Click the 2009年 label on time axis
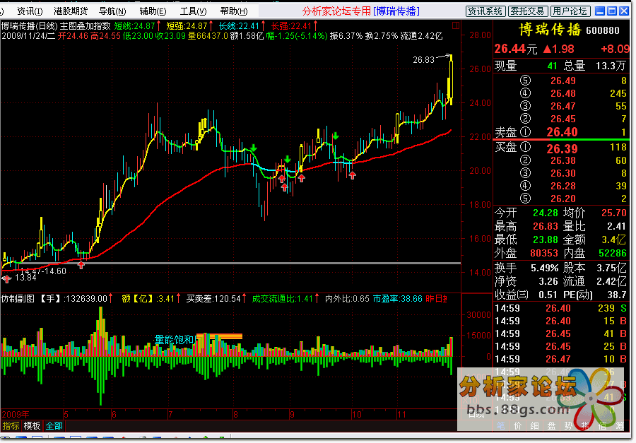Image resolution: width=636 pixels, height=443 pixels. (x=16, y=414)
